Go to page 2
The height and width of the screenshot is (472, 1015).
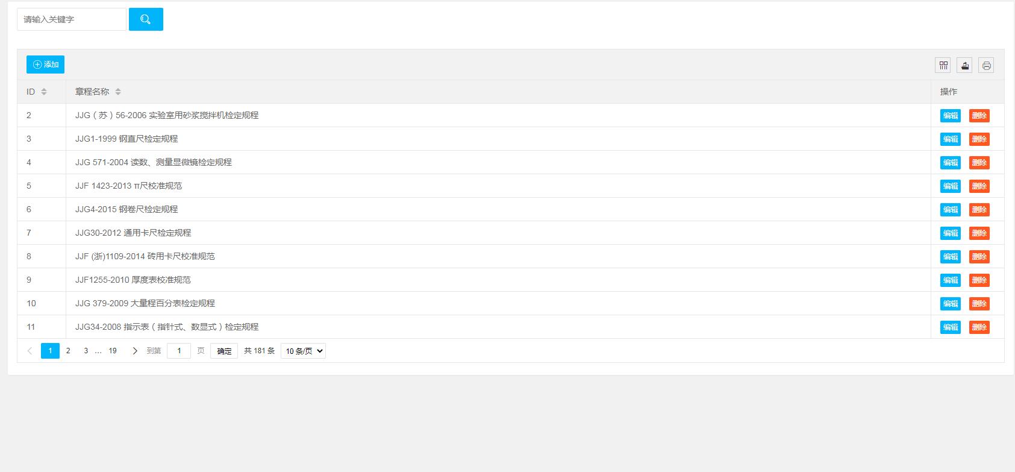[68, 351]
